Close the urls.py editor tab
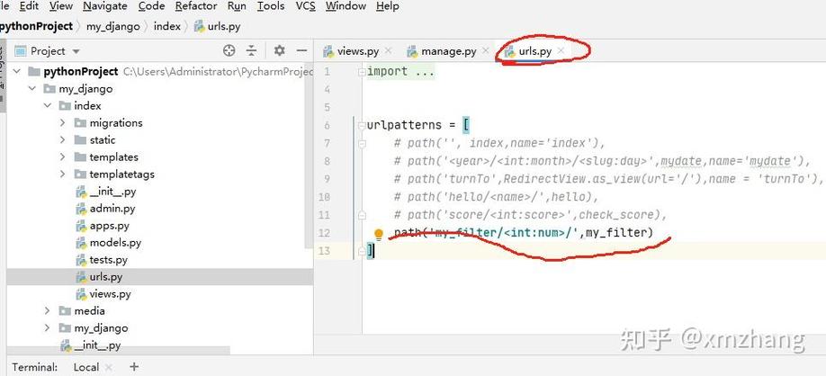 tap(561, 51)
